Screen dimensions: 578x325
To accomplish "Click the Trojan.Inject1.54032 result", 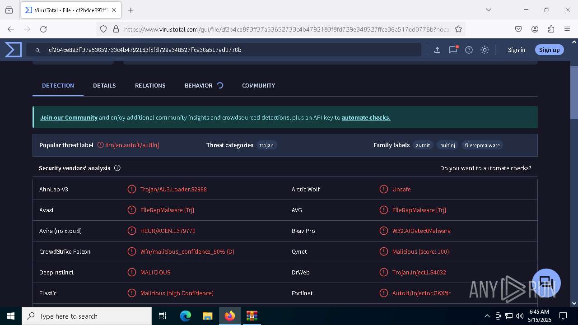I will (x=419, y=272).
